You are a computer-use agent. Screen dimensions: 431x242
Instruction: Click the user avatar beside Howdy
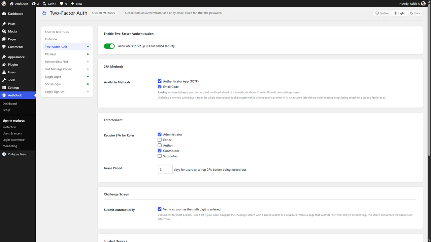[423, 4]
